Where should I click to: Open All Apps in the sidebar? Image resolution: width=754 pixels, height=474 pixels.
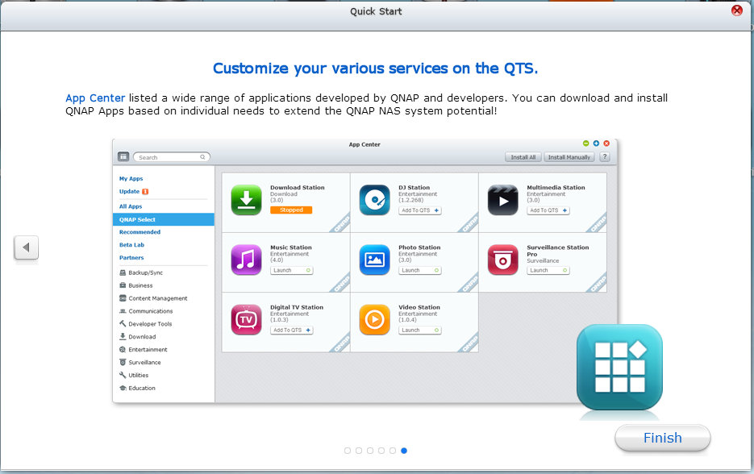coord(131,206)
